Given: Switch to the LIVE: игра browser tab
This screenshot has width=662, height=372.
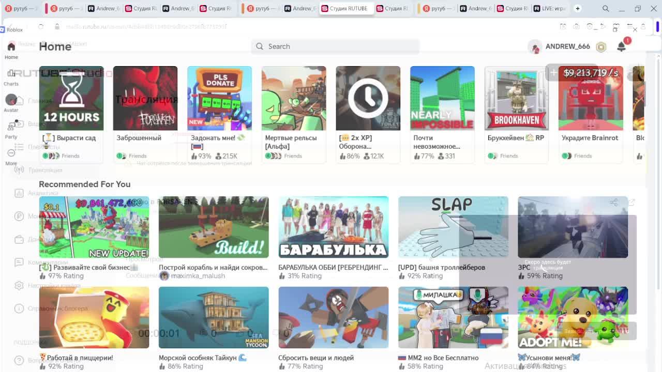Looking at the screenshot, I should coord(550,8).
